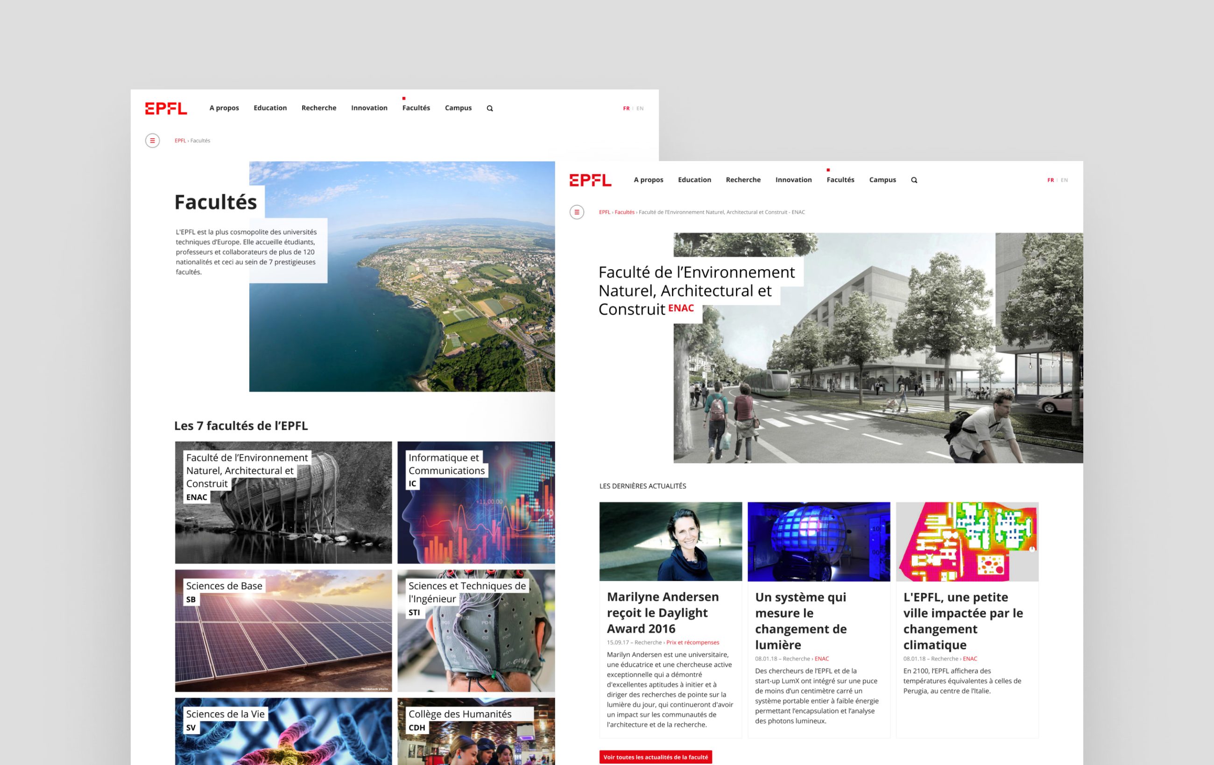Open Marilyne Andersen news photo
This screenshot has height=765, width=1214.
[671, 541]
